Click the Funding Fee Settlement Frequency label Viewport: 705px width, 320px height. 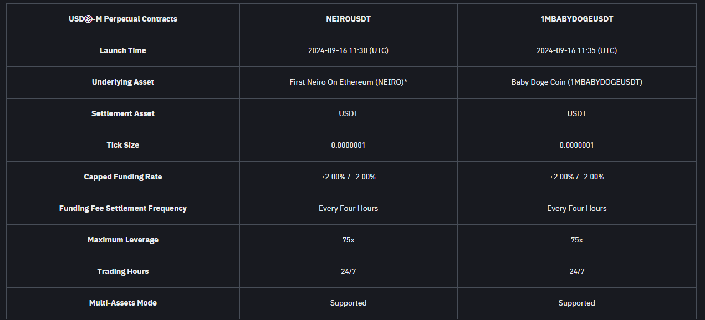click(123, 208)
